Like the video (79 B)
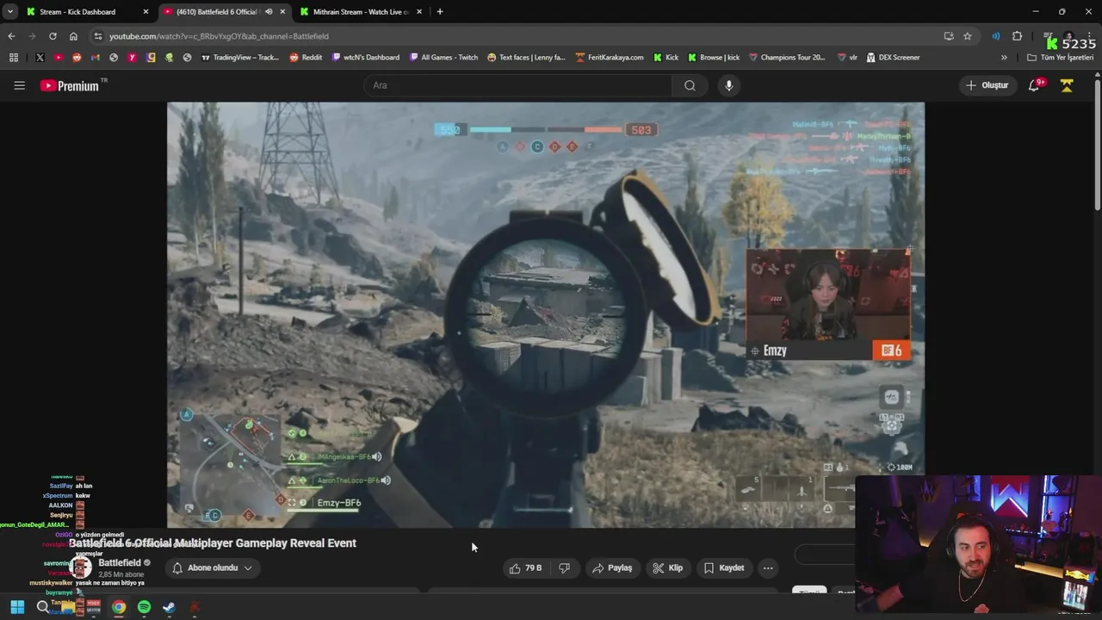1102x620 pixels. pyautogui.click(x=525, y=567)
